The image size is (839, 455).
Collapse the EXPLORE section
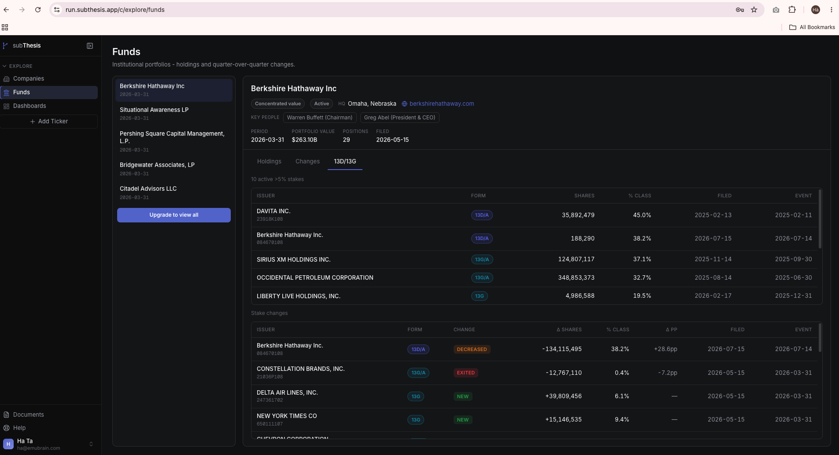[x=18, y=66]
